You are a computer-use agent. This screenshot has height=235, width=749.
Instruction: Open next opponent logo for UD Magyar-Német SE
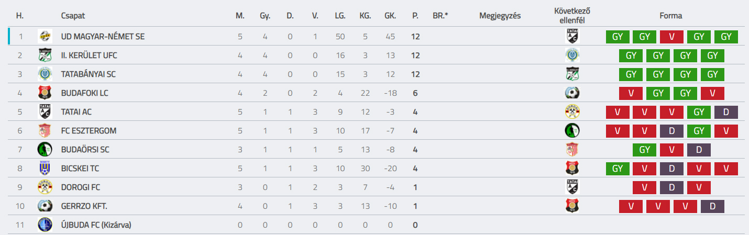point(572,37)
